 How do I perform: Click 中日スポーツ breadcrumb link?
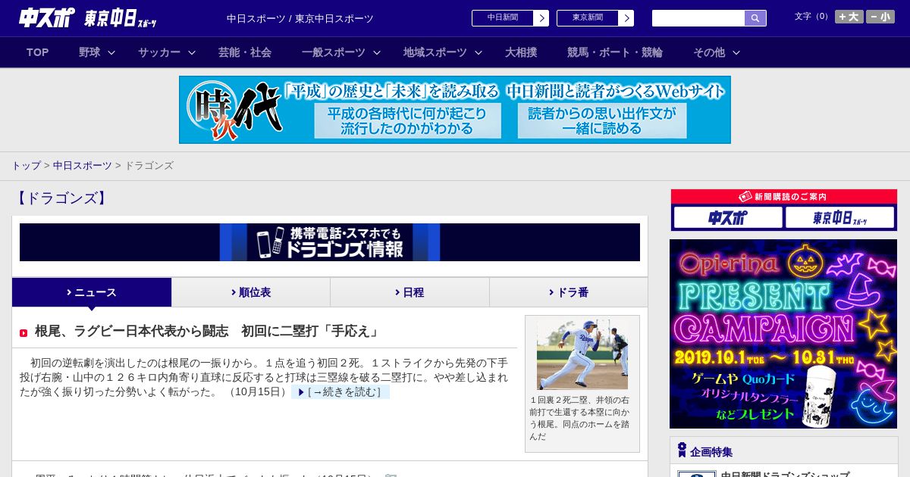[x=82, y=166]
